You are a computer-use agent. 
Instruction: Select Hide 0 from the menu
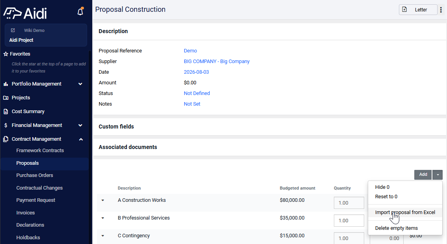(405, 187)
